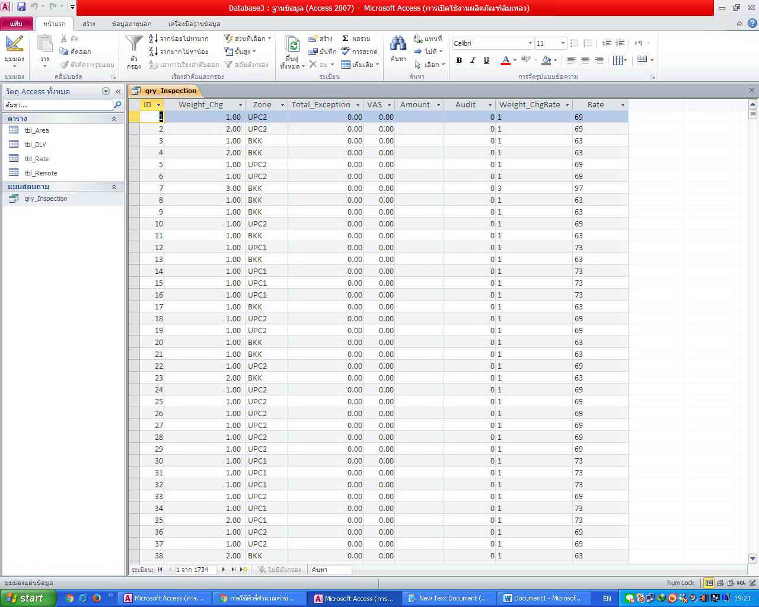
Task: Open the Zone column filter dropdown
Action: tap(282, 105)
